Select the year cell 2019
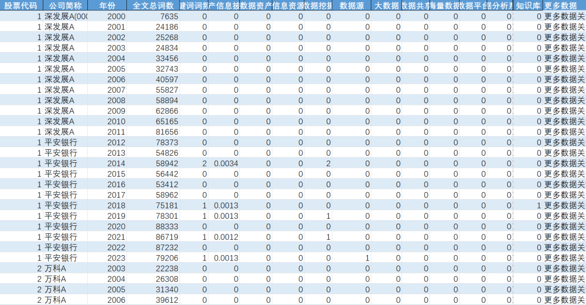 pyautogui.click(x=107, y=216)
